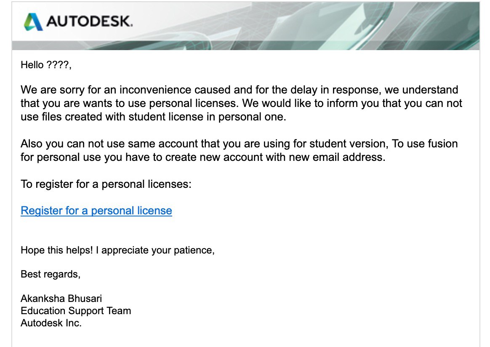The height and width of the screenshot is (347, 490).
Task: Click the 'Autodesk Inc.' signature line
Action: 51,323
